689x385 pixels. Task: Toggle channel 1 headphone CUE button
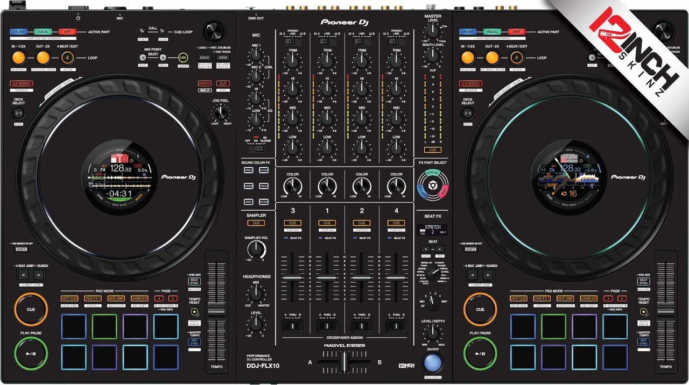click(x=327, y=223)
